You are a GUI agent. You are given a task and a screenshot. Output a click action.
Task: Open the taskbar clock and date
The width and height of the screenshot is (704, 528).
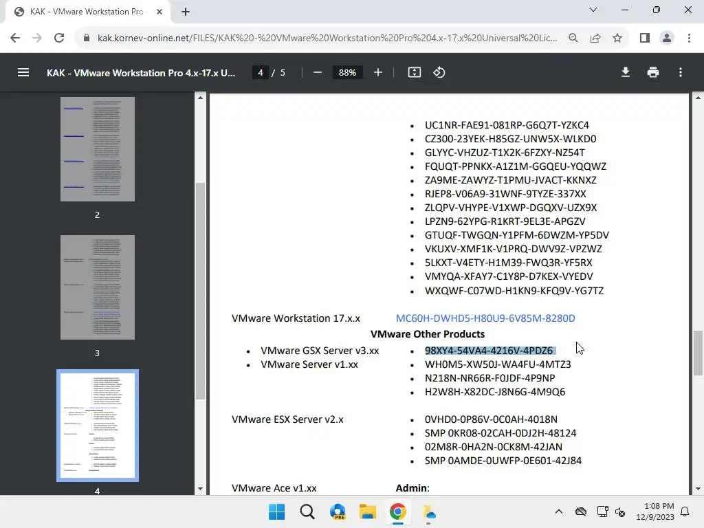pos(654,511)
